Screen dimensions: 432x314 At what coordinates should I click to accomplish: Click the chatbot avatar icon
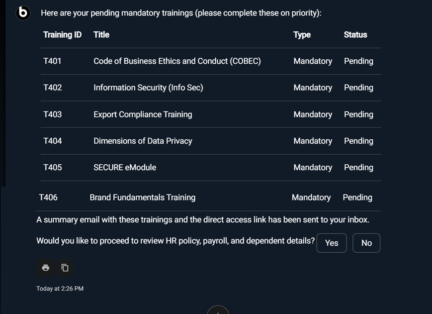[x=23, y=12]
